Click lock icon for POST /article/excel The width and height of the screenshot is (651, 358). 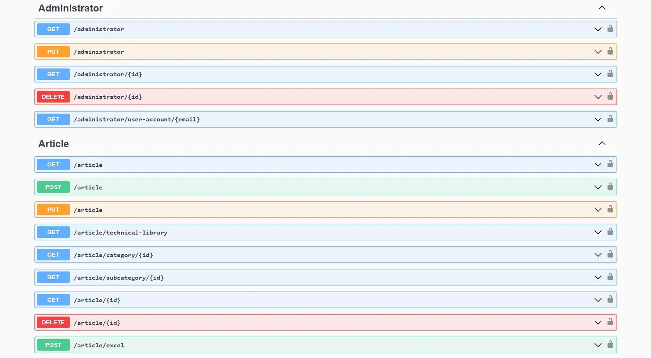(610, 344)
